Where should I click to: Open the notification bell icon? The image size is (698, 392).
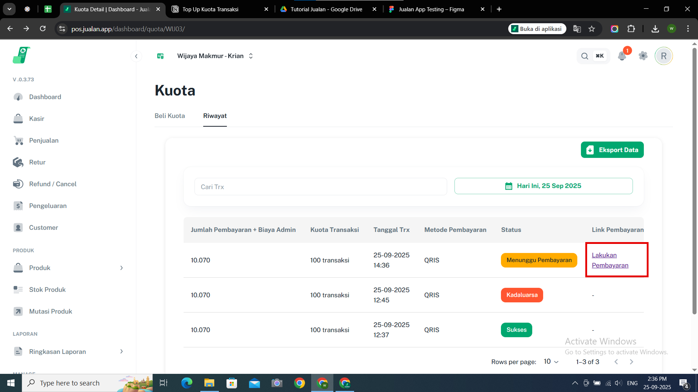coord(622,56)
